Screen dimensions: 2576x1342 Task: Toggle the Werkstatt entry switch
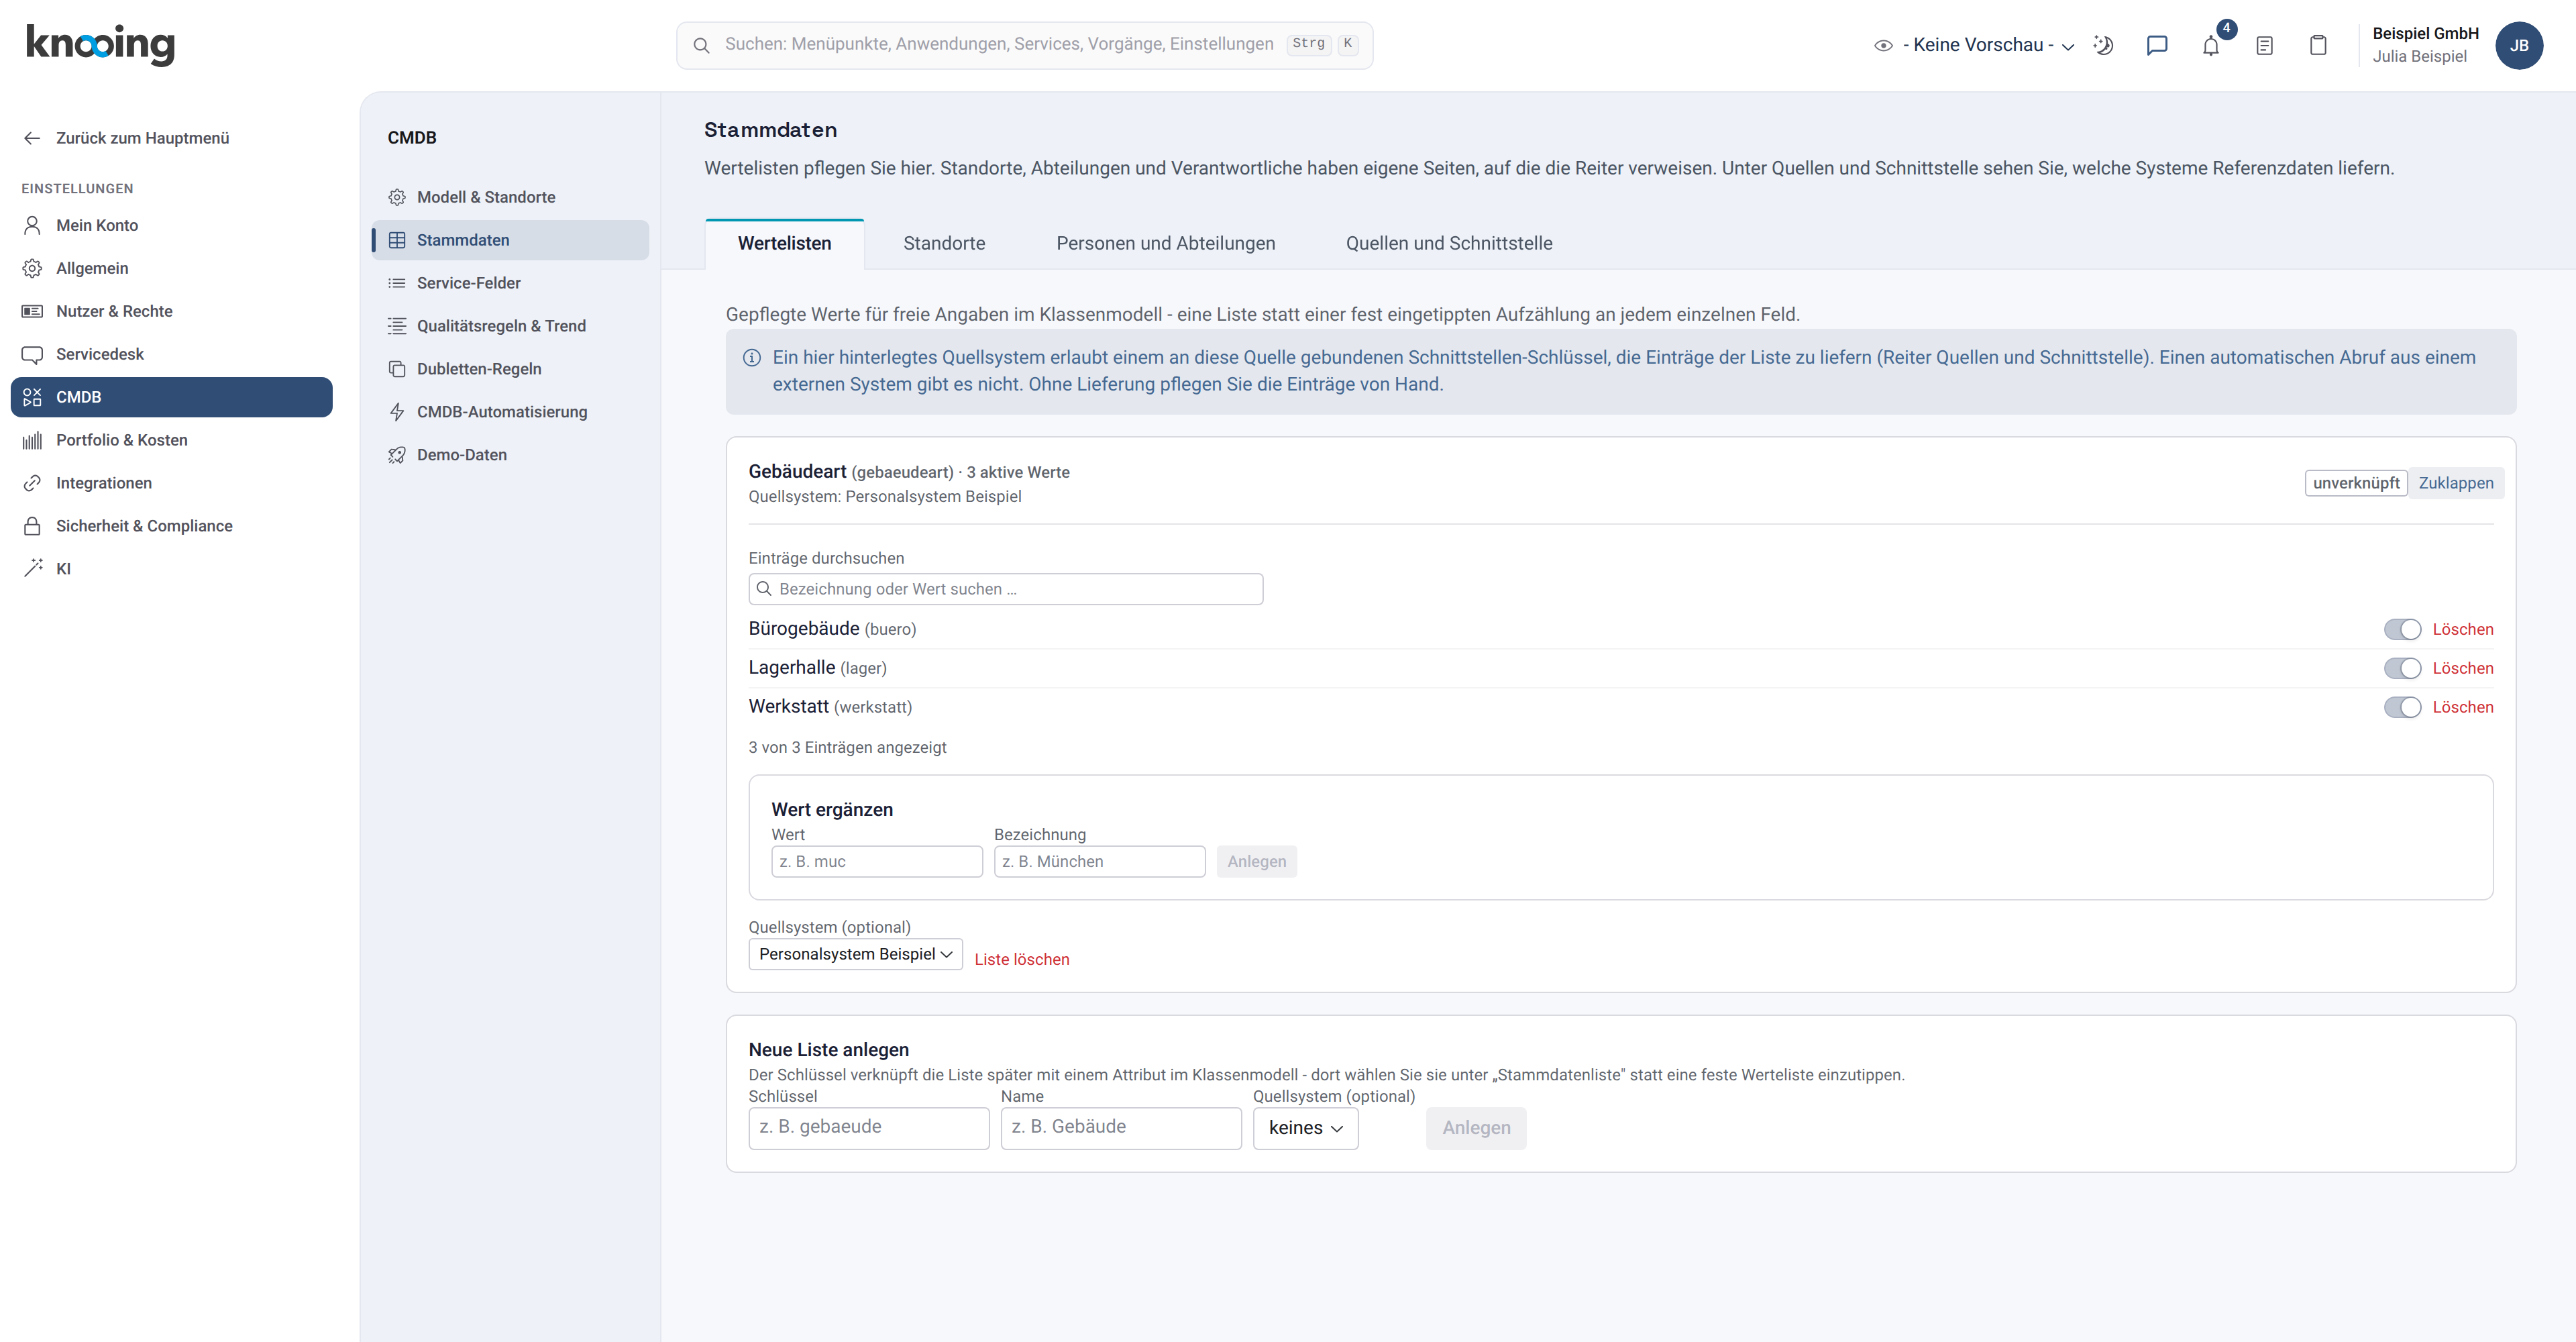click(x=2402, y=707)
